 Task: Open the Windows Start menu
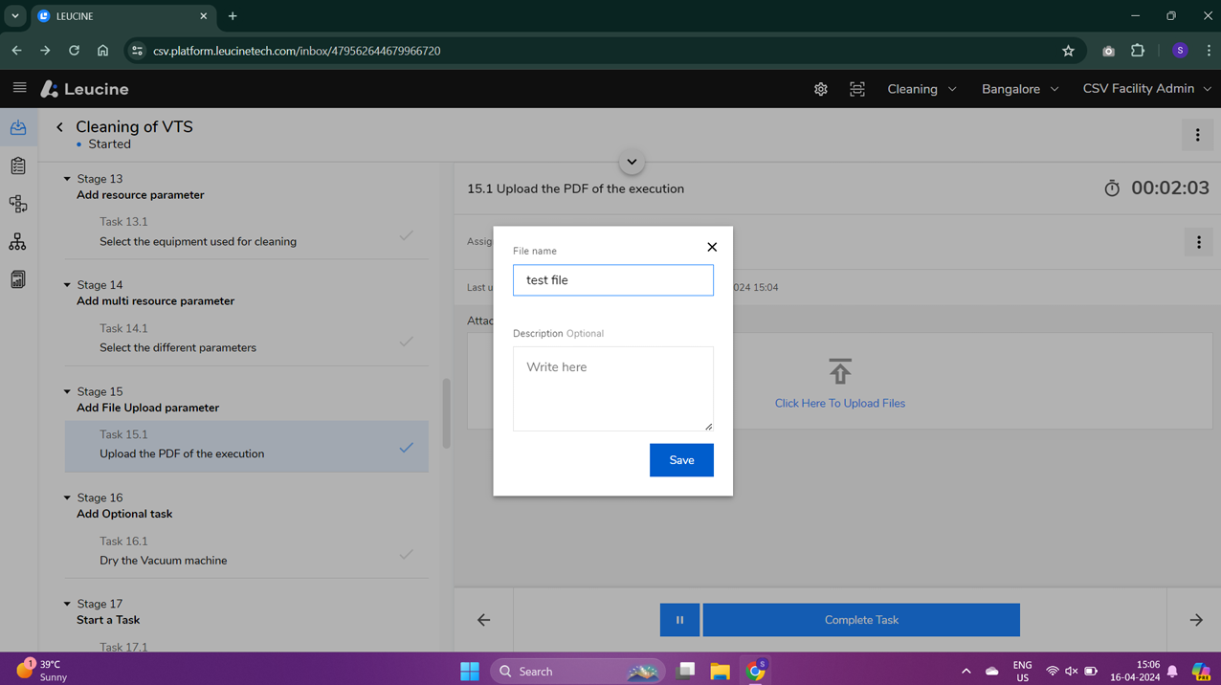tap(470, 672)
